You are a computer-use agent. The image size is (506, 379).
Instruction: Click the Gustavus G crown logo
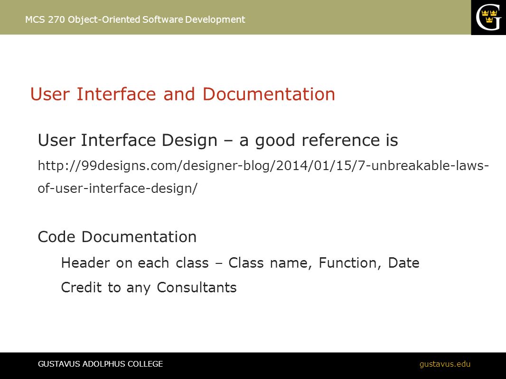[488, 18]
